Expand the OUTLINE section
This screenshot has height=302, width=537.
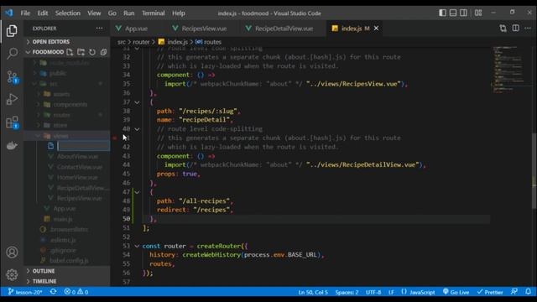43,271
